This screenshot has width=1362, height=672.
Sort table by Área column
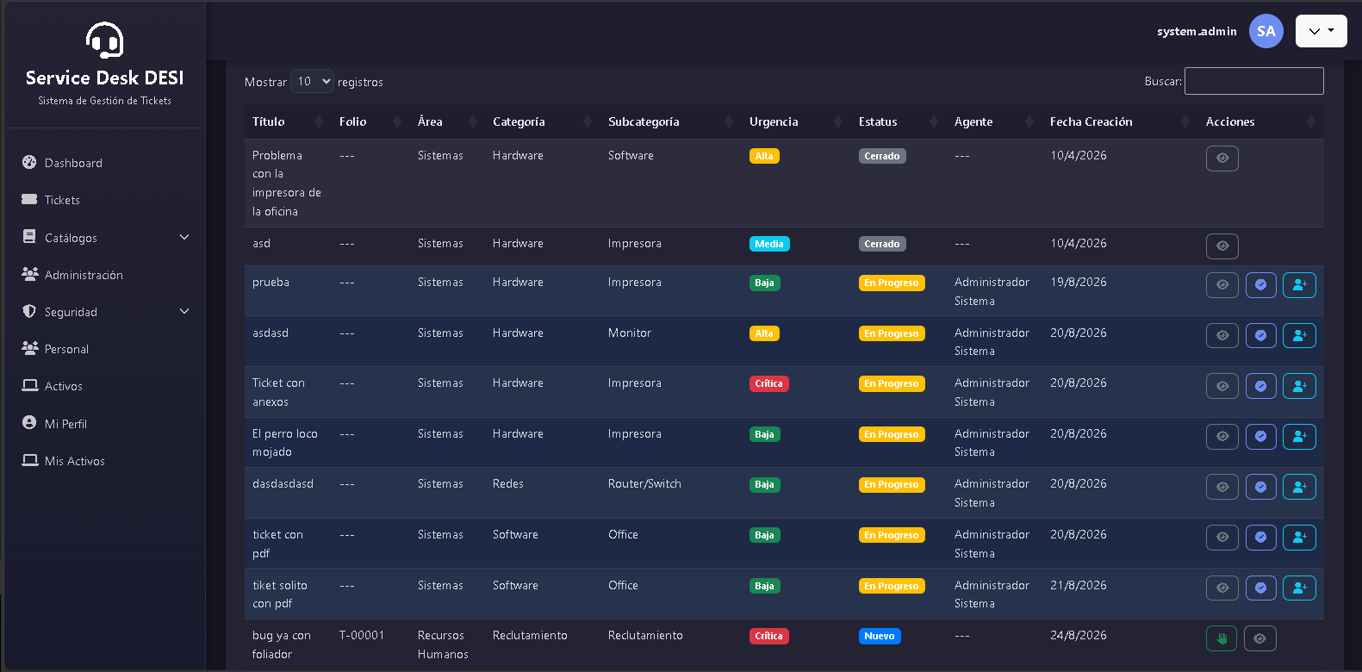447,121
